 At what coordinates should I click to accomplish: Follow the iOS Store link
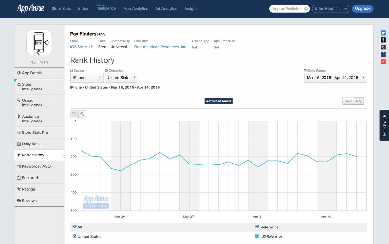click(78, 47)
